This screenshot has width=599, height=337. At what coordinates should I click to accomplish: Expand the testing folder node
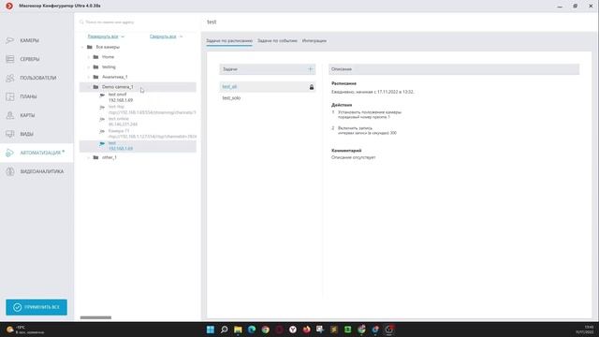(x=89, y=66)
